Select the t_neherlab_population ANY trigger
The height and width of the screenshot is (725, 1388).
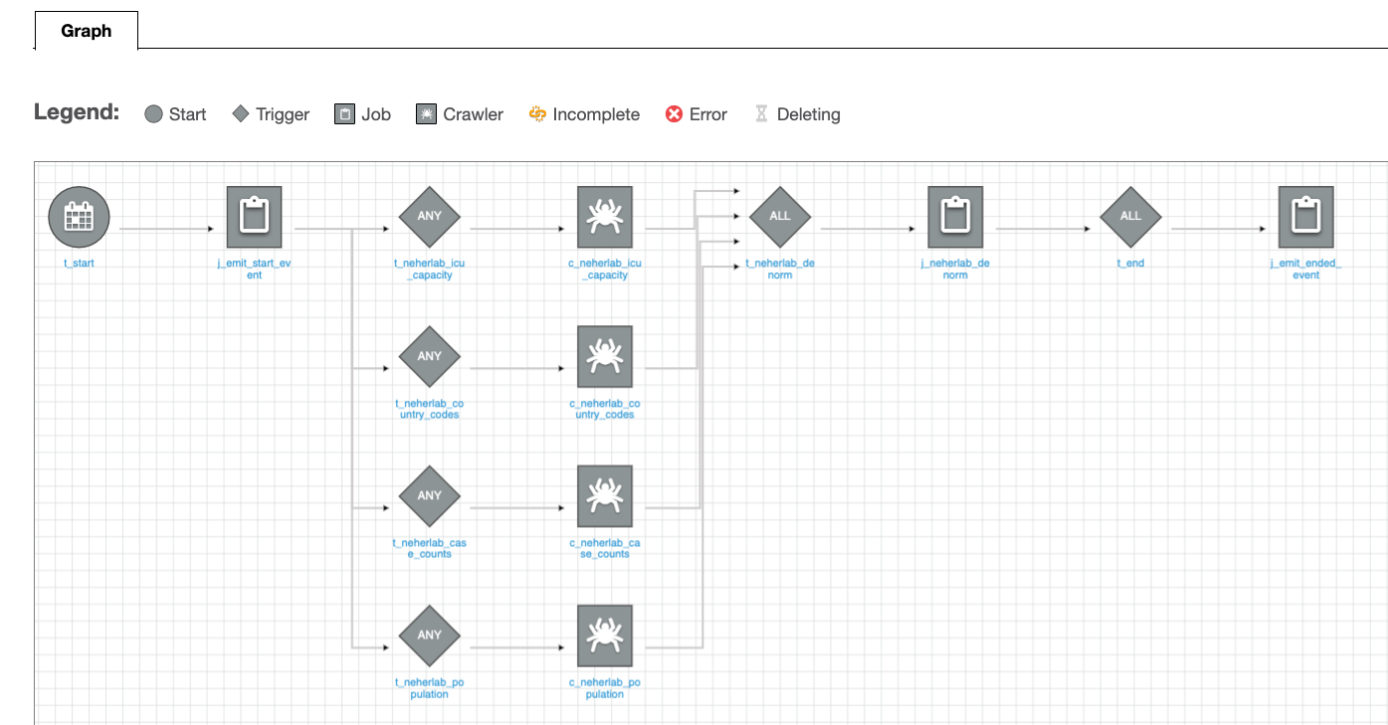tap(429, 634)
